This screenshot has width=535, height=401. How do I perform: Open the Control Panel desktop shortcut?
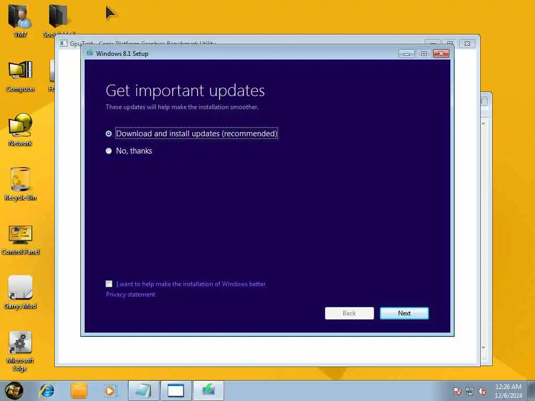(20, 239)
